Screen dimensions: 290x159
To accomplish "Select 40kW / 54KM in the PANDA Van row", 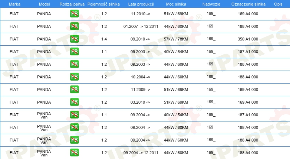I will tap(176, 115).
